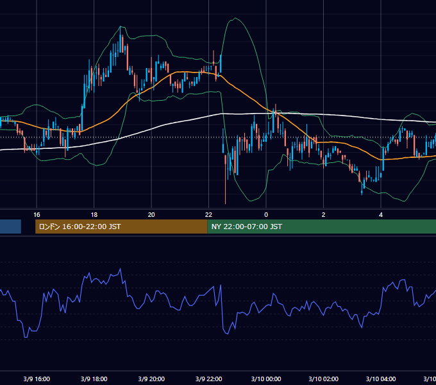Select the ロンドン 16:00-22:00 JST session bar

click(x=121, y=227)
